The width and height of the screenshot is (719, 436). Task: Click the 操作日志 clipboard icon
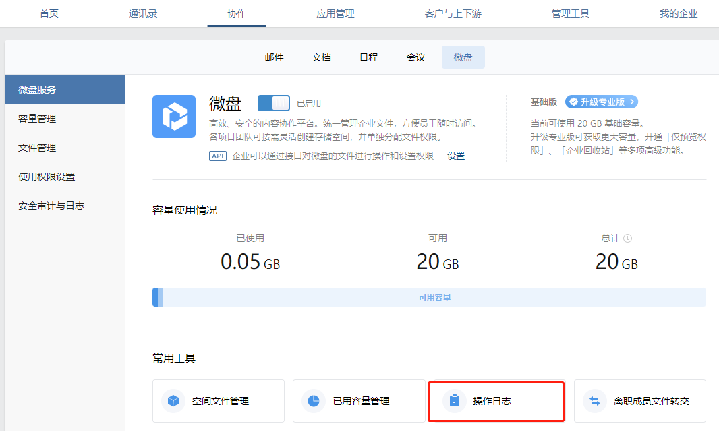454,401
